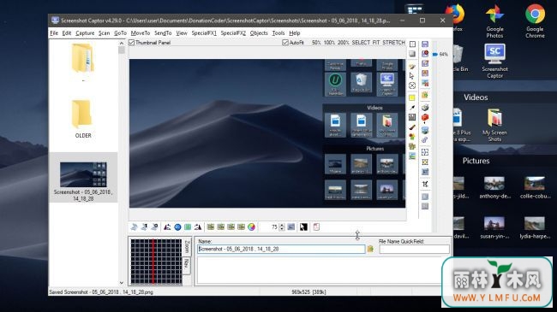557x312 pixels.
Task: Open the Tools menu
Action: 278,33
